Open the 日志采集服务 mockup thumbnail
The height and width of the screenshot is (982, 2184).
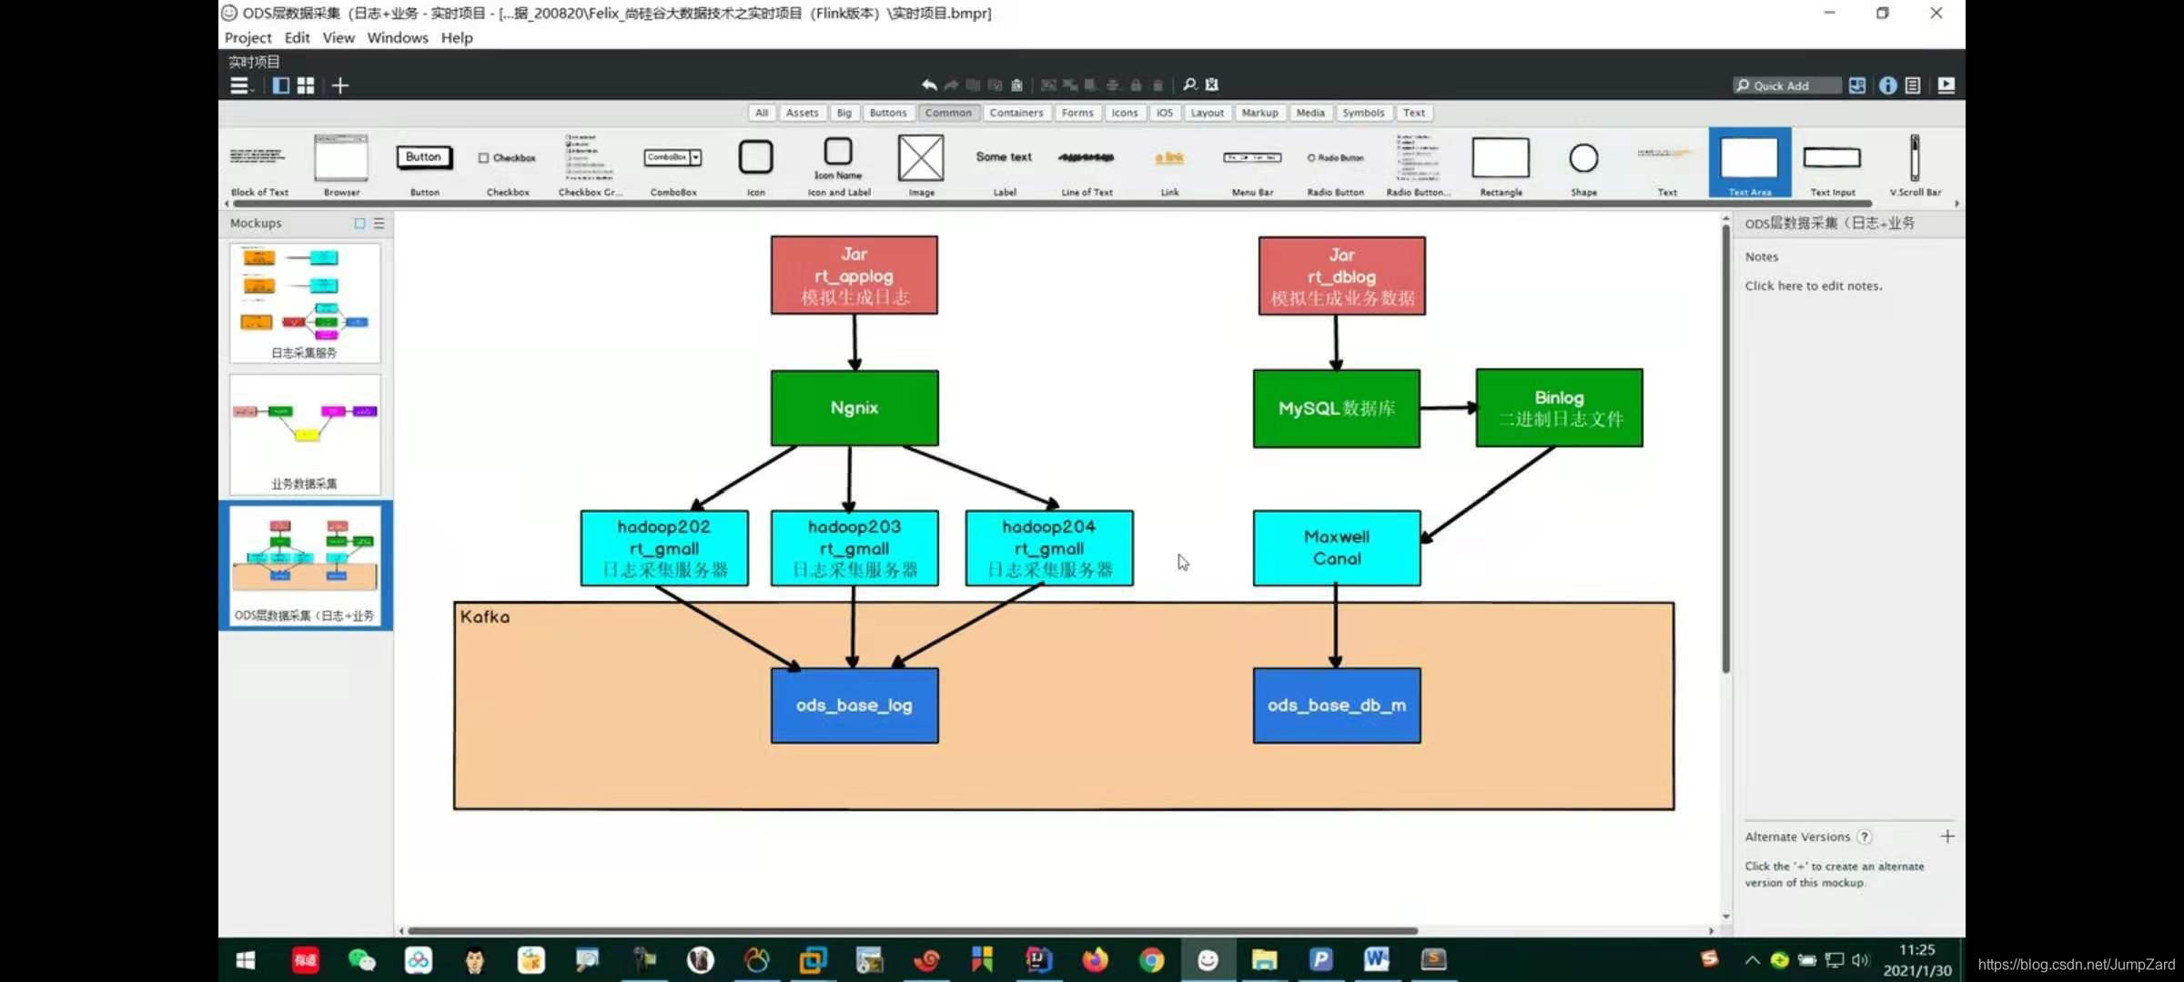[x=305, y=304]
